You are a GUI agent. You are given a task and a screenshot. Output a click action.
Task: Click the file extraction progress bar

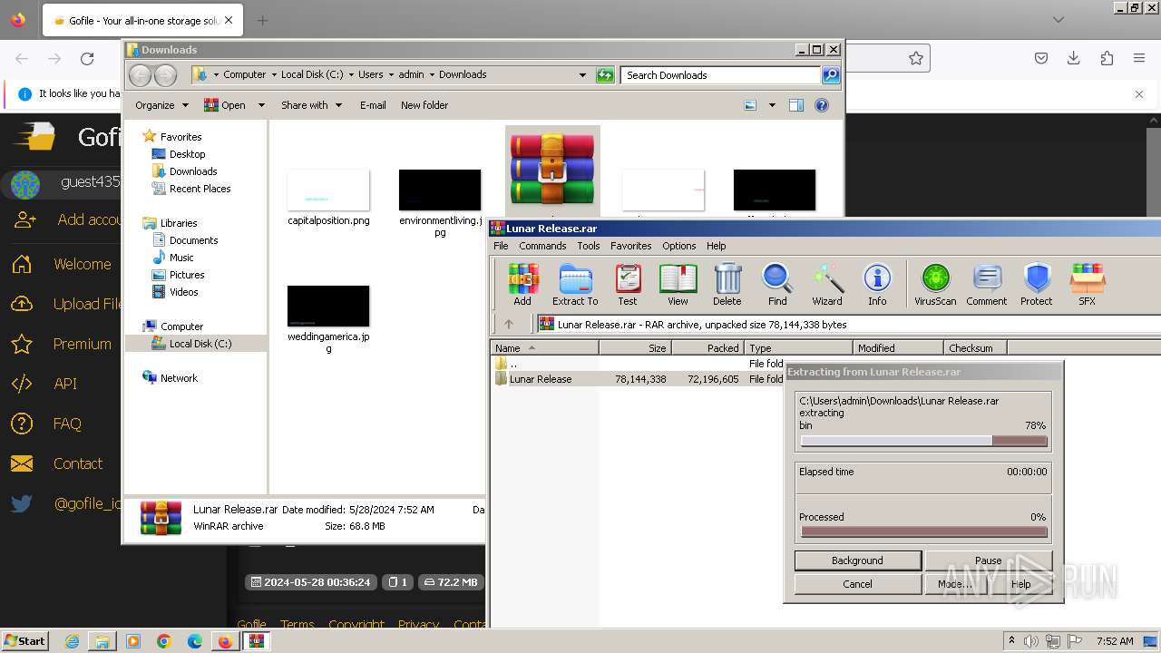923,442
